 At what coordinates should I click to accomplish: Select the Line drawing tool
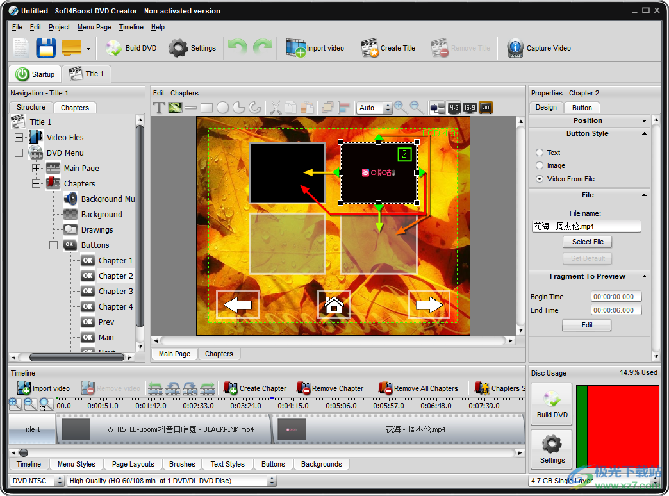tap(191, 108)
